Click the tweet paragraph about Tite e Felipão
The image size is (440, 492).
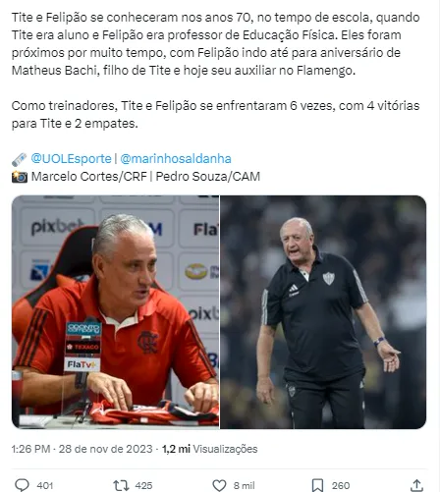216,44
